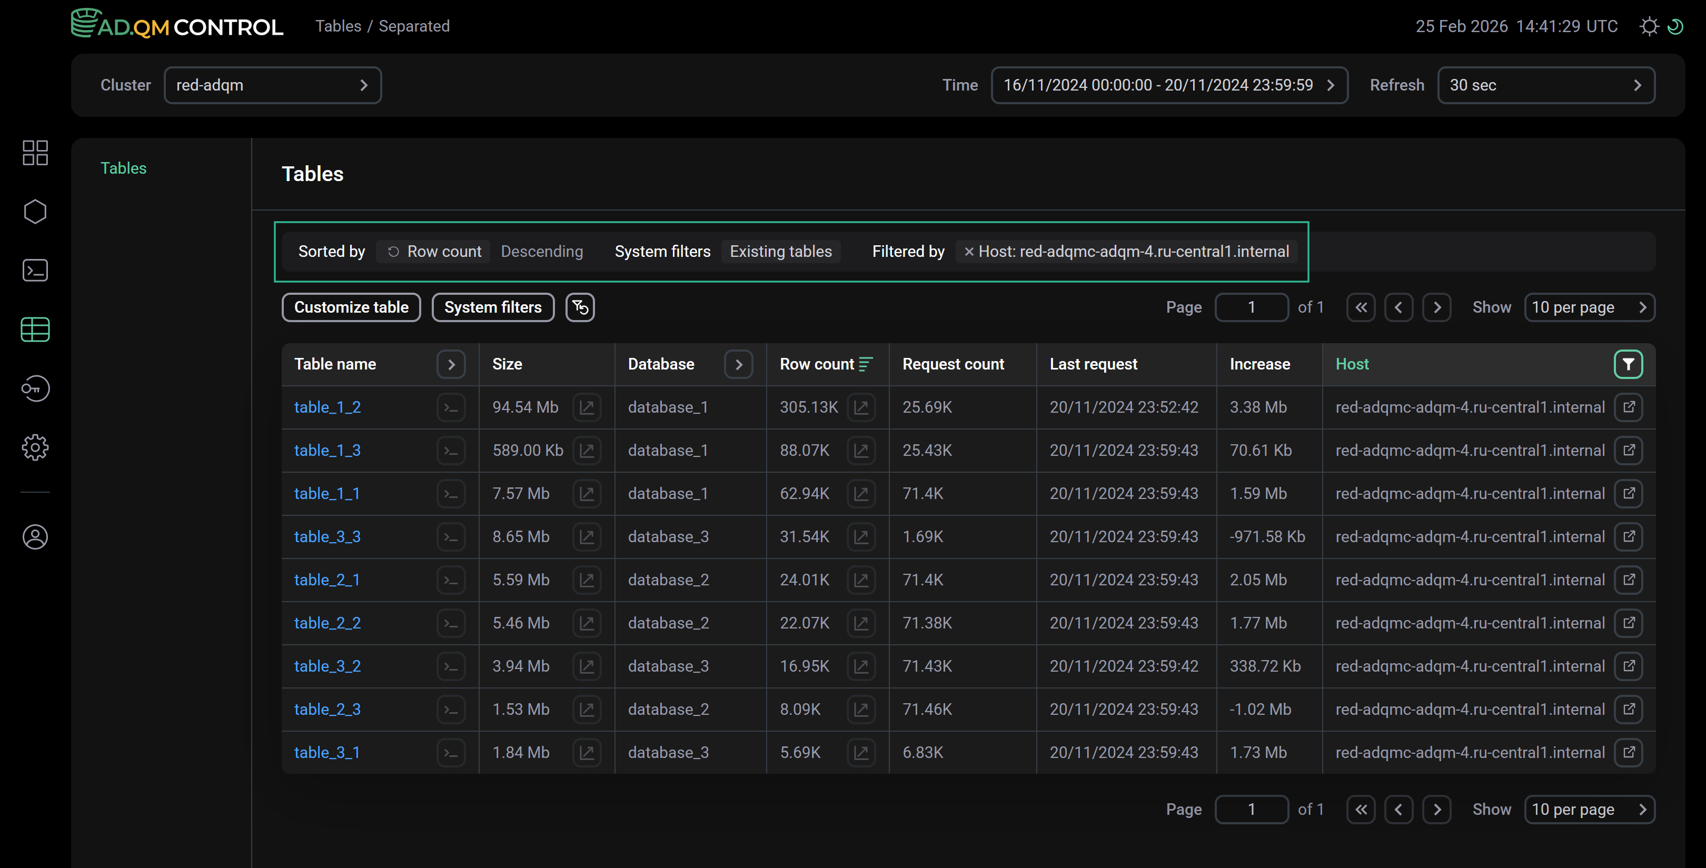Open size chart for table_1_2
Screen dimensions: 1706x868
[x=587, y=407]
